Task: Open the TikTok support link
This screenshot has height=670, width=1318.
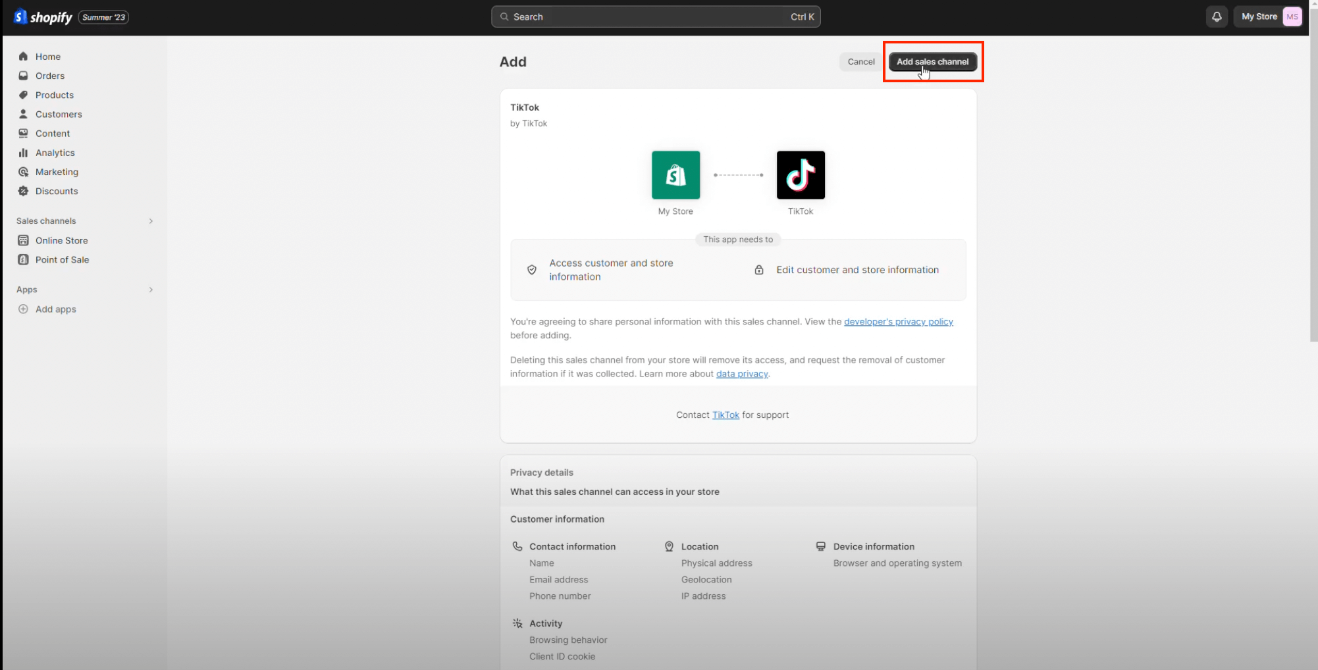Action: pyautogui.click(x=725, y=415)
